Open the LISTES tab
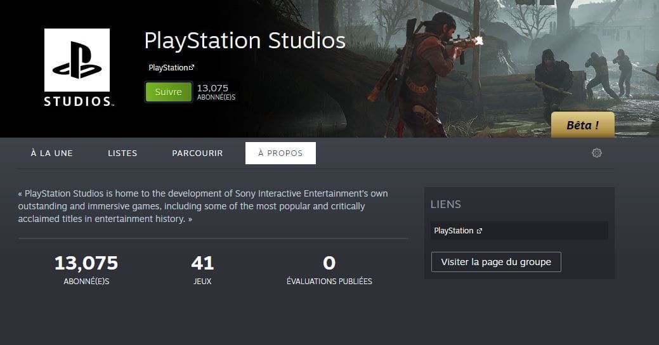This screenshot has height=345, width=659. [x=122, y=153]
